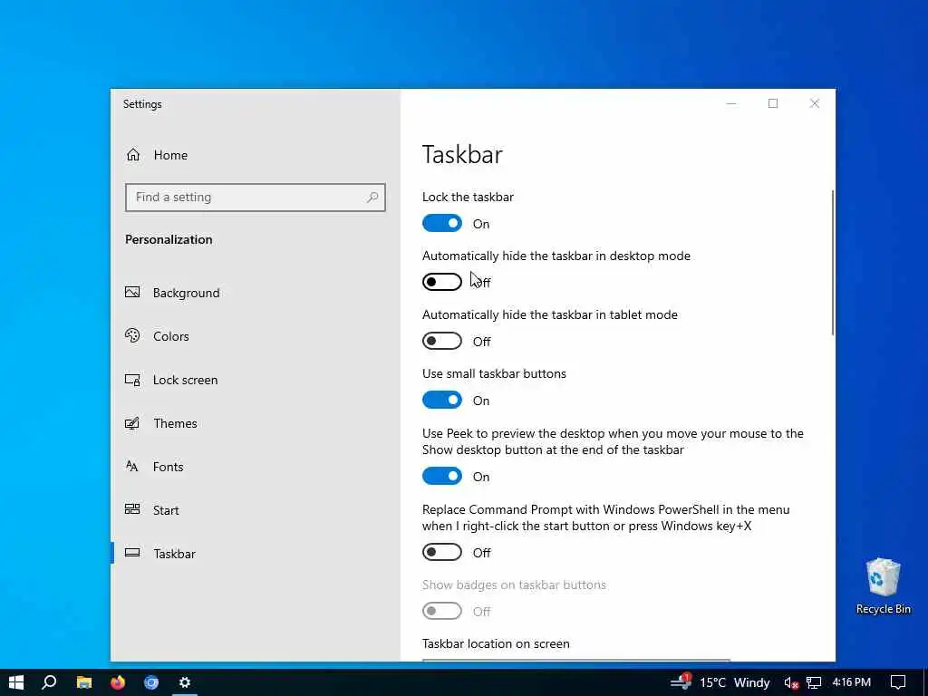Launch File Explorer from the taskbar
Screen dimensions: 928x696
[x=84, y=682]
